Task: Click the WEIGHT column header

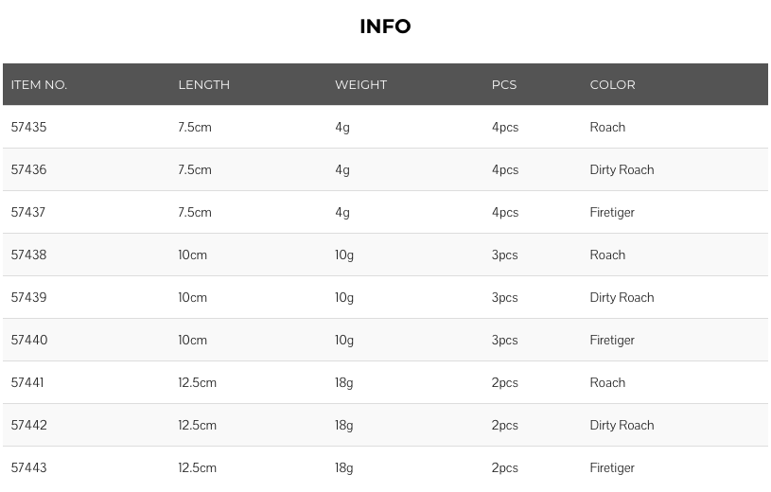Action: coord(361,84)
